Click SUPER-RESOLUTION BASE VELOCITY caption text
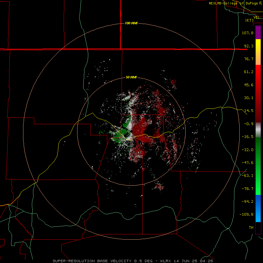Image resolution: width=263 pixels, height=263 pixels. tap(92, 261)
